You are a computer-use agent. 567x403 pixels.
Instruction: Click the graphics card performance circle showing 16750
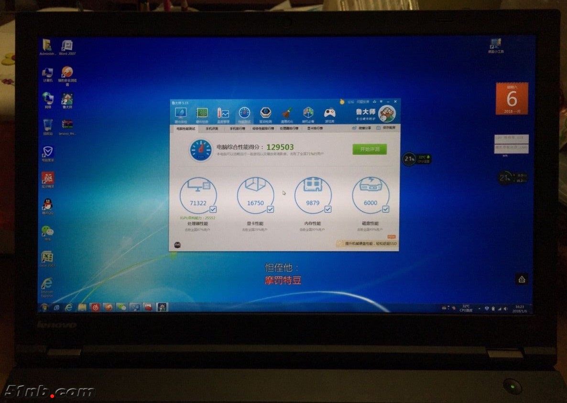click(255, 195)
